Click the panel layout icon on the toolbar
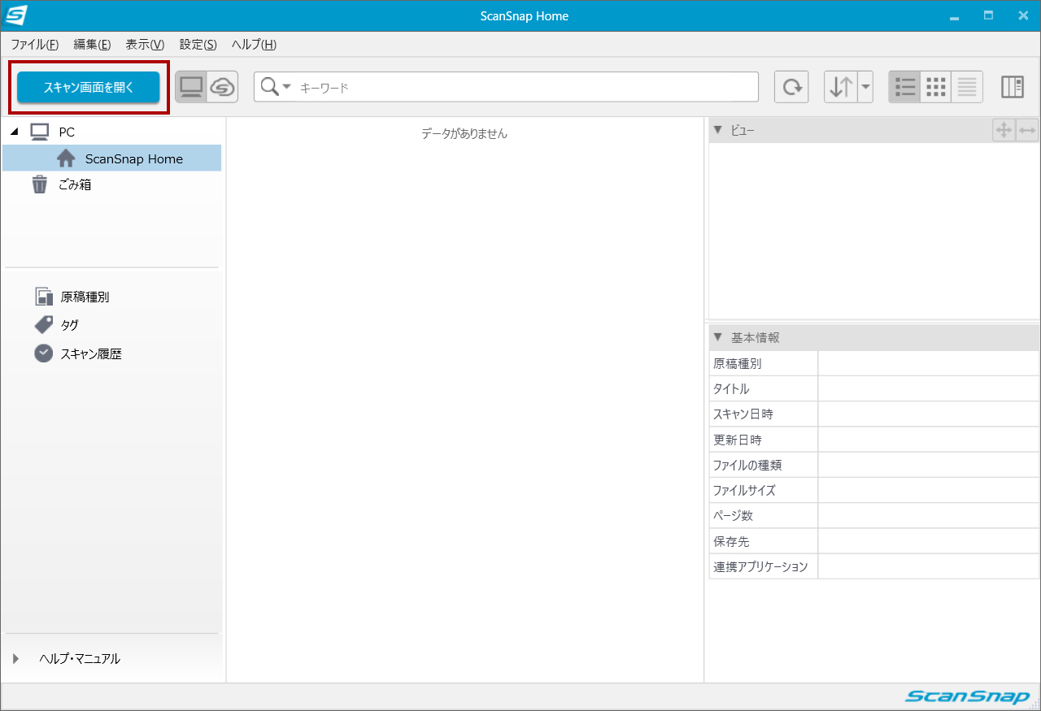The height and width of the screenshot is (711, 1041). click(1012, 87)
